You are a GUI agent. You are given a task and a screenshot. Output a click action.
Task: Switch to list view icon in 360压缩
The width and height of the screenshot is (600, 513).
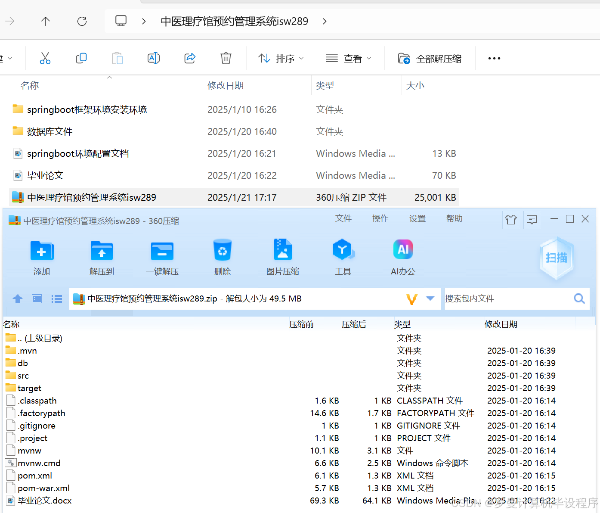[57, 298]
